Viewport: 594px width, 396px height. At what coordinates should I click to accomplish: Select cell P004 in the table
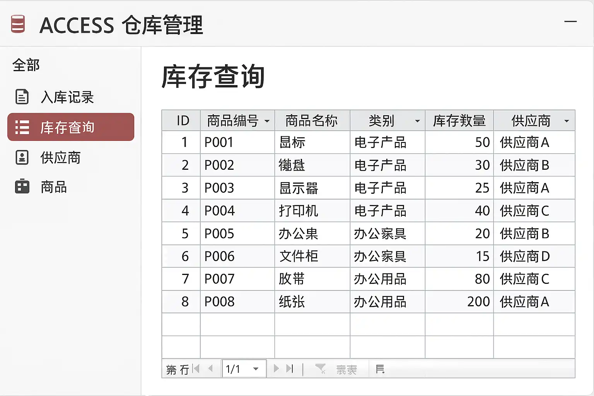tap(237, 211)
